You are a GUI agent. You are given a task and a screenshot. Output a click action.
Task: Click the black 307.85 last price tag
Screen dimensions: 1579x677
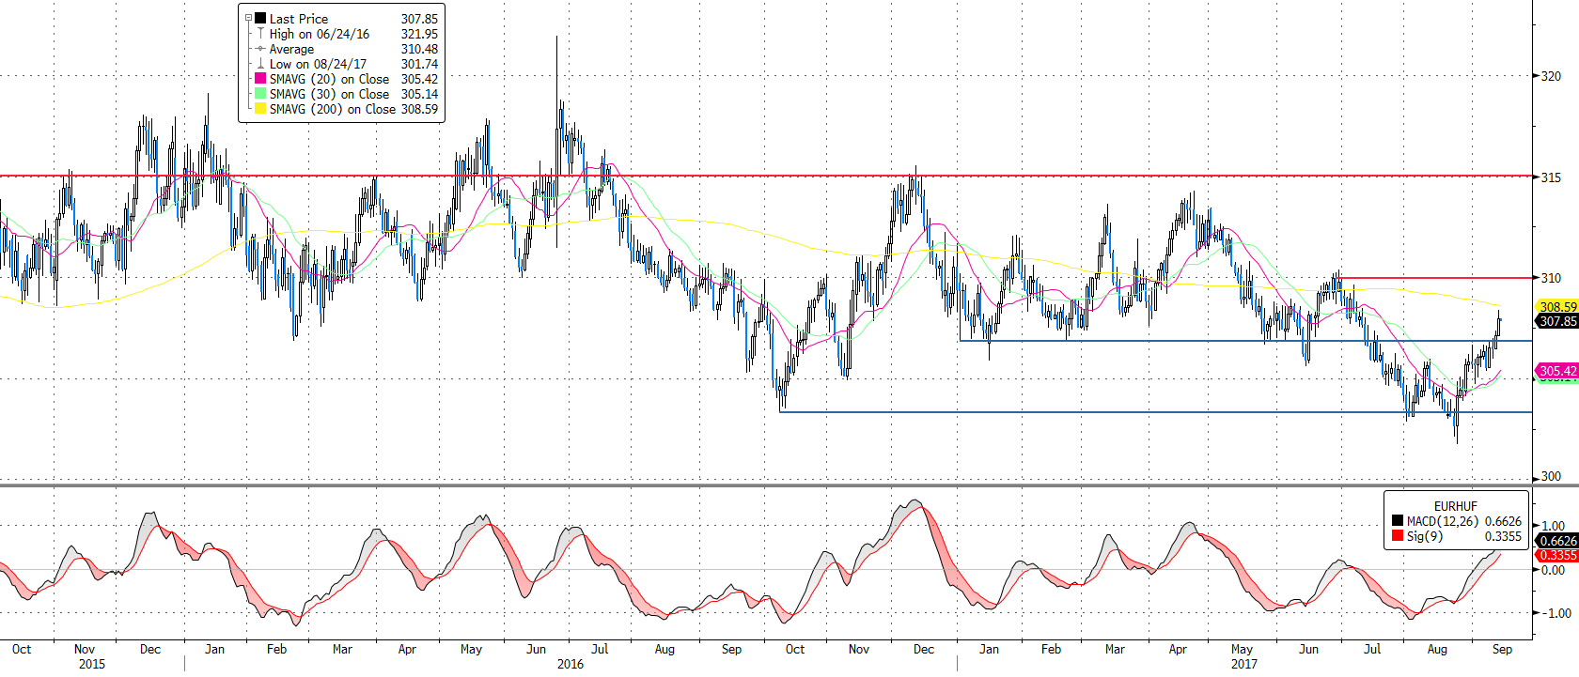coord(1557,321)
